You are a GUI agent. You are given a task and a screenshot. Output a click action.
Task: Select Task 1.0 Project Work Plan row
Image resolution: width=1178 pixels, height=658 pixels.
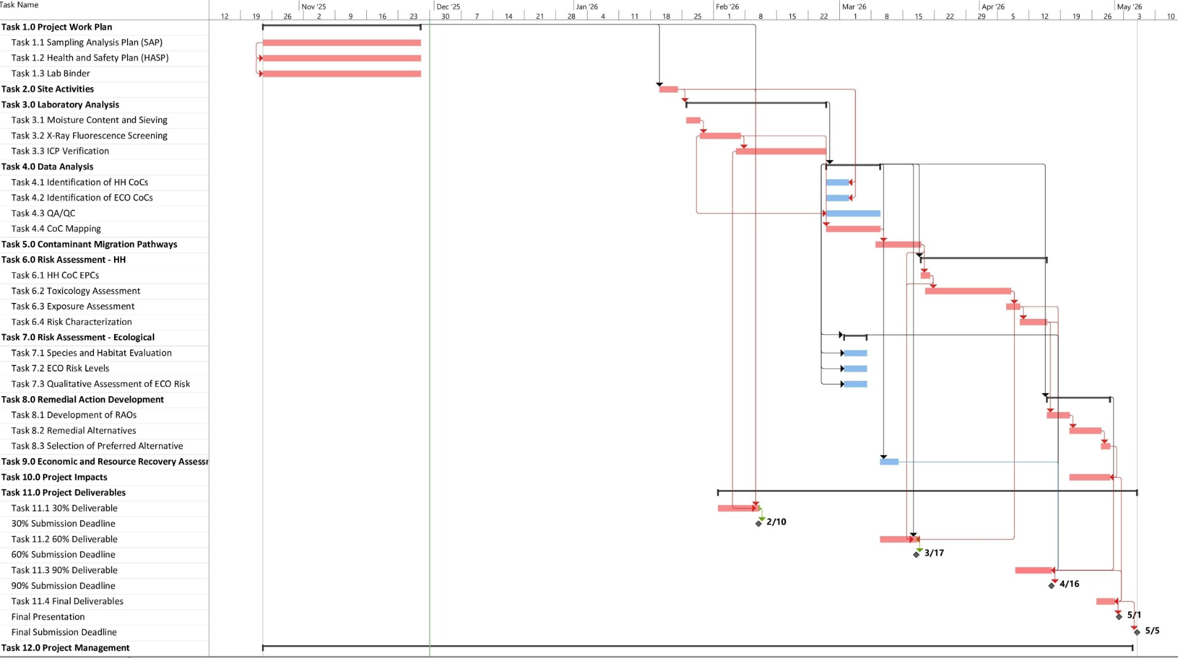pos(56,27)
